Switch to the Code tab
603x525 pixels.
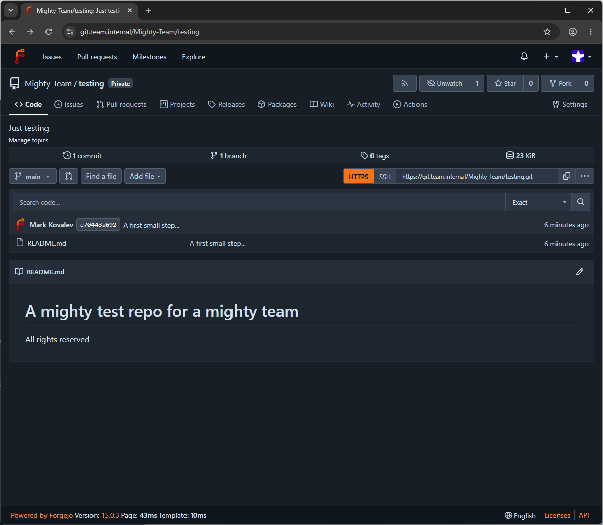(x=28, y=104)
